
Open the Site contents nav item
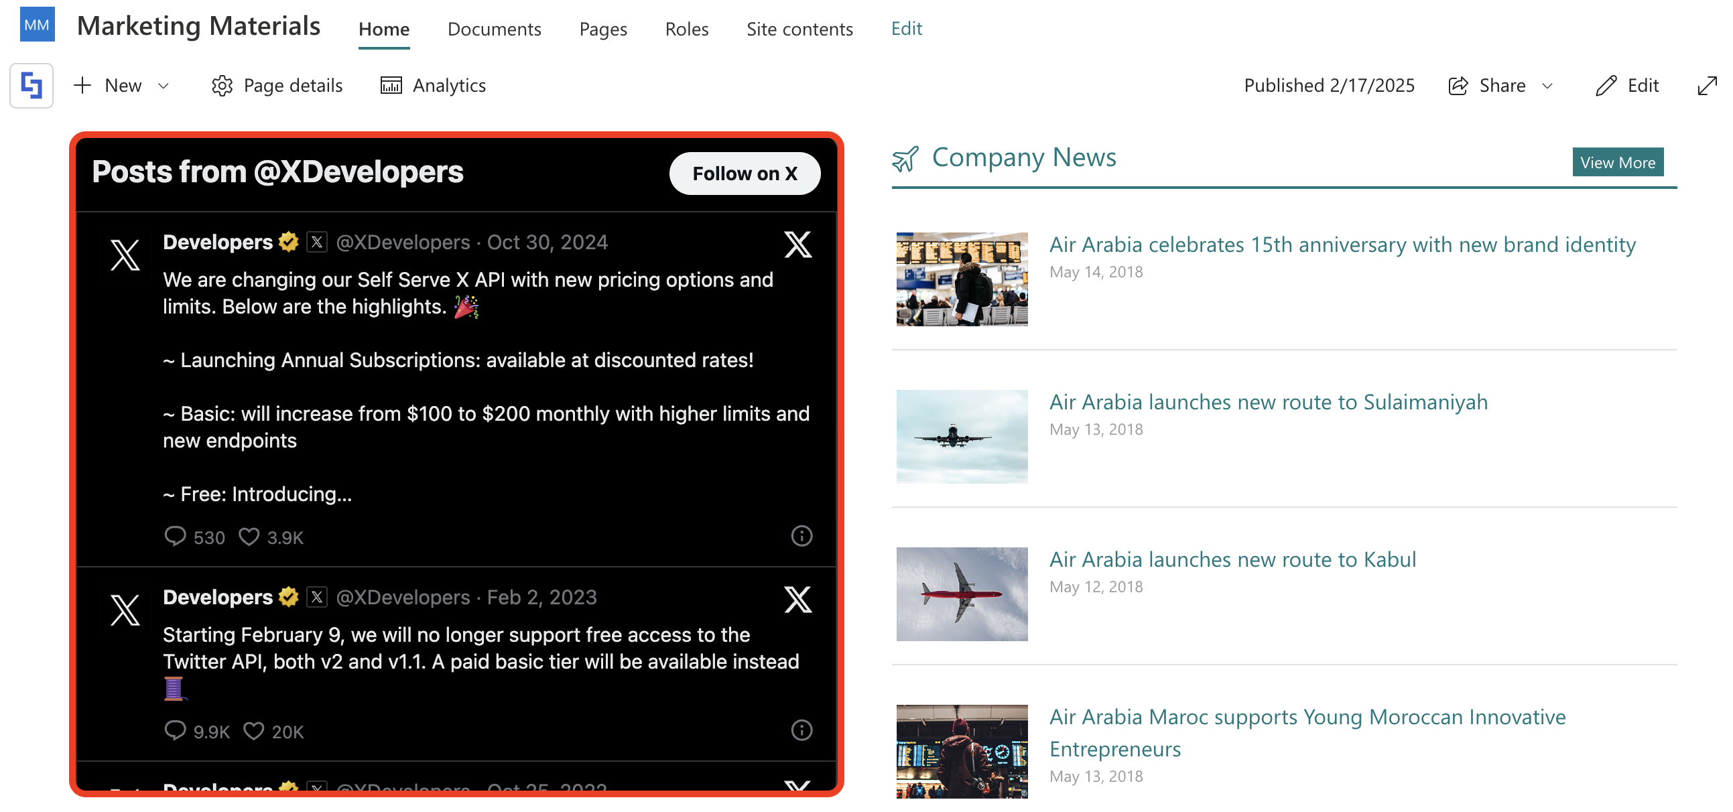(x=799, y=29)
